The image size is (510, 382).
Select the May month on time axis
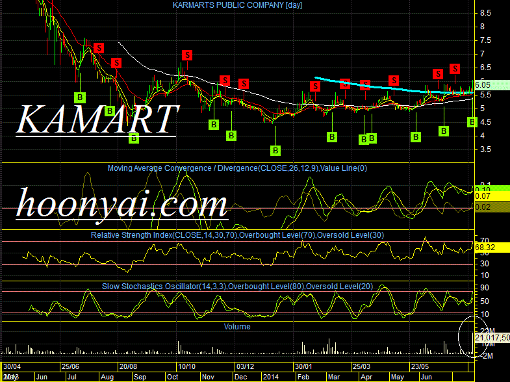398,377
